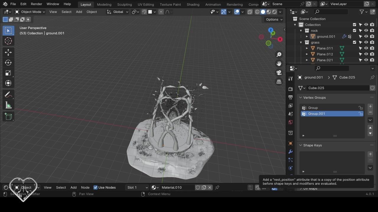Open the Render properties tab icon
The image size is (378, 212).
tap(291, 89)
